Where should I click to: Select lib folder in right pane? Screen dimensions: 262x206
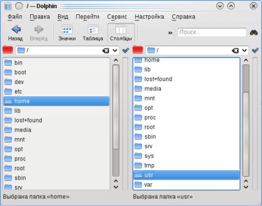point(187,69)
